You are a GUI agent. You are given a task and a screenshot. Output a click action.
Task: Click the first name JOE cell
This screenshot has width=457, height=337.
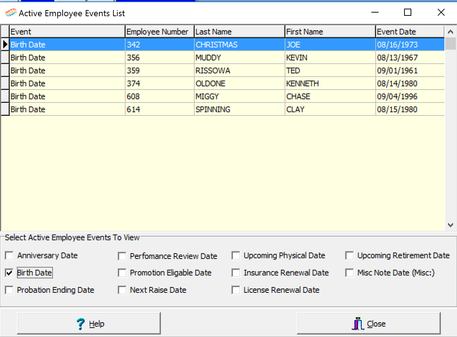tap(330, 45)
